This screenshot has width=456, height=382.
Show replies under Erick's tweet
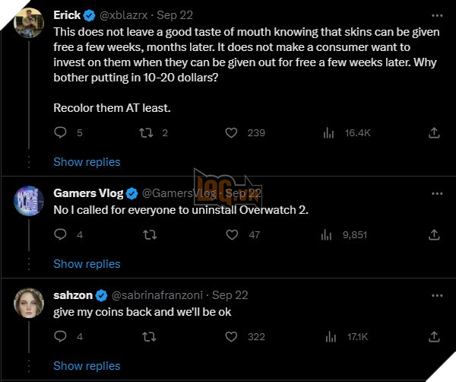click(87, 161)
